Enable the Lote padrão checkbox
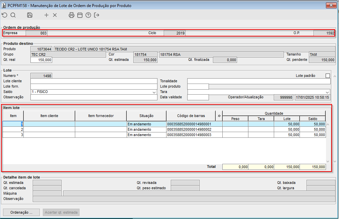 click(x=328, y=76)
